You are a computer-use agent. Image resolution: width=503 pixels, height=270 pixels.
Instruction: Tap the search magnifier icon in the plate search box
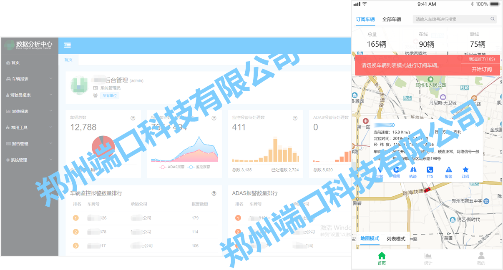493,19
